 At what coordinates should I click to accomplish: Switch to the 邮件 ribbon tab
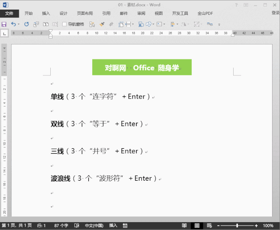(124, 14)
